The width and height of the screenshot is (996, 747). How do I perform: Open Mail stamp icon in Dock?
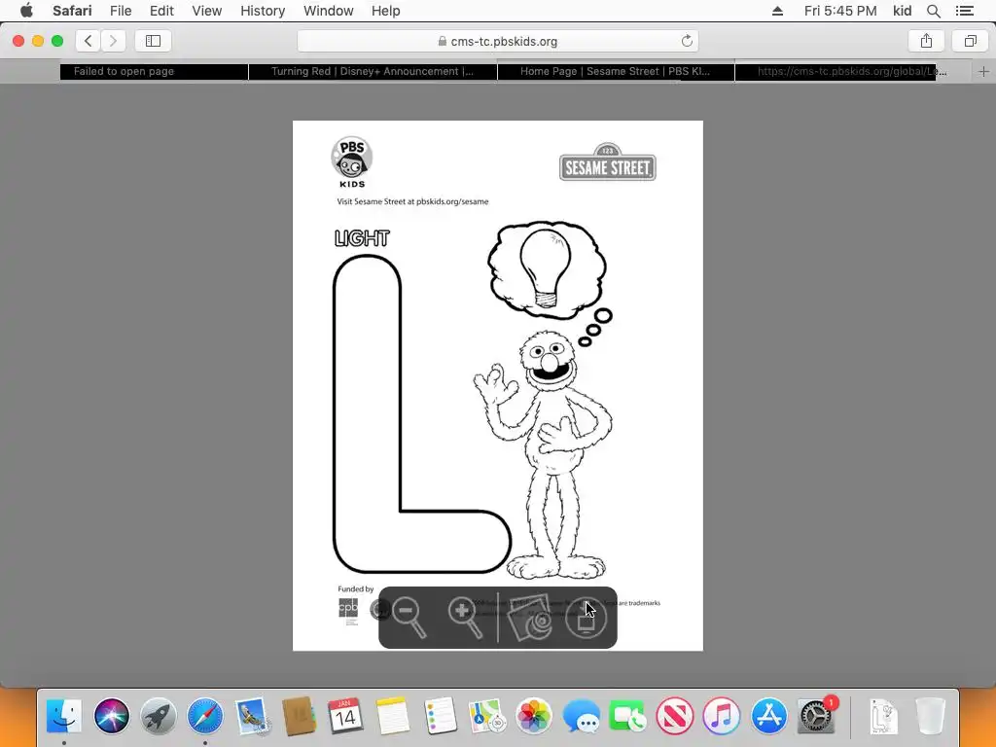[x=252, y=716]
